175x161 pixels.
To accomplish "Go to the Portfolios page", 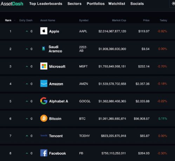I will [96, 4].
